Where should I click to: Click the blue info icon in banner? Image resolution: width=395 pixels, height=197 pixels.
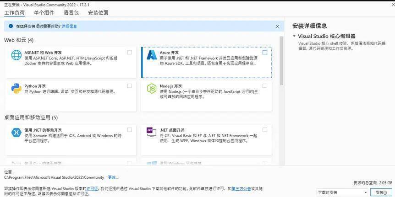[11, 26]
